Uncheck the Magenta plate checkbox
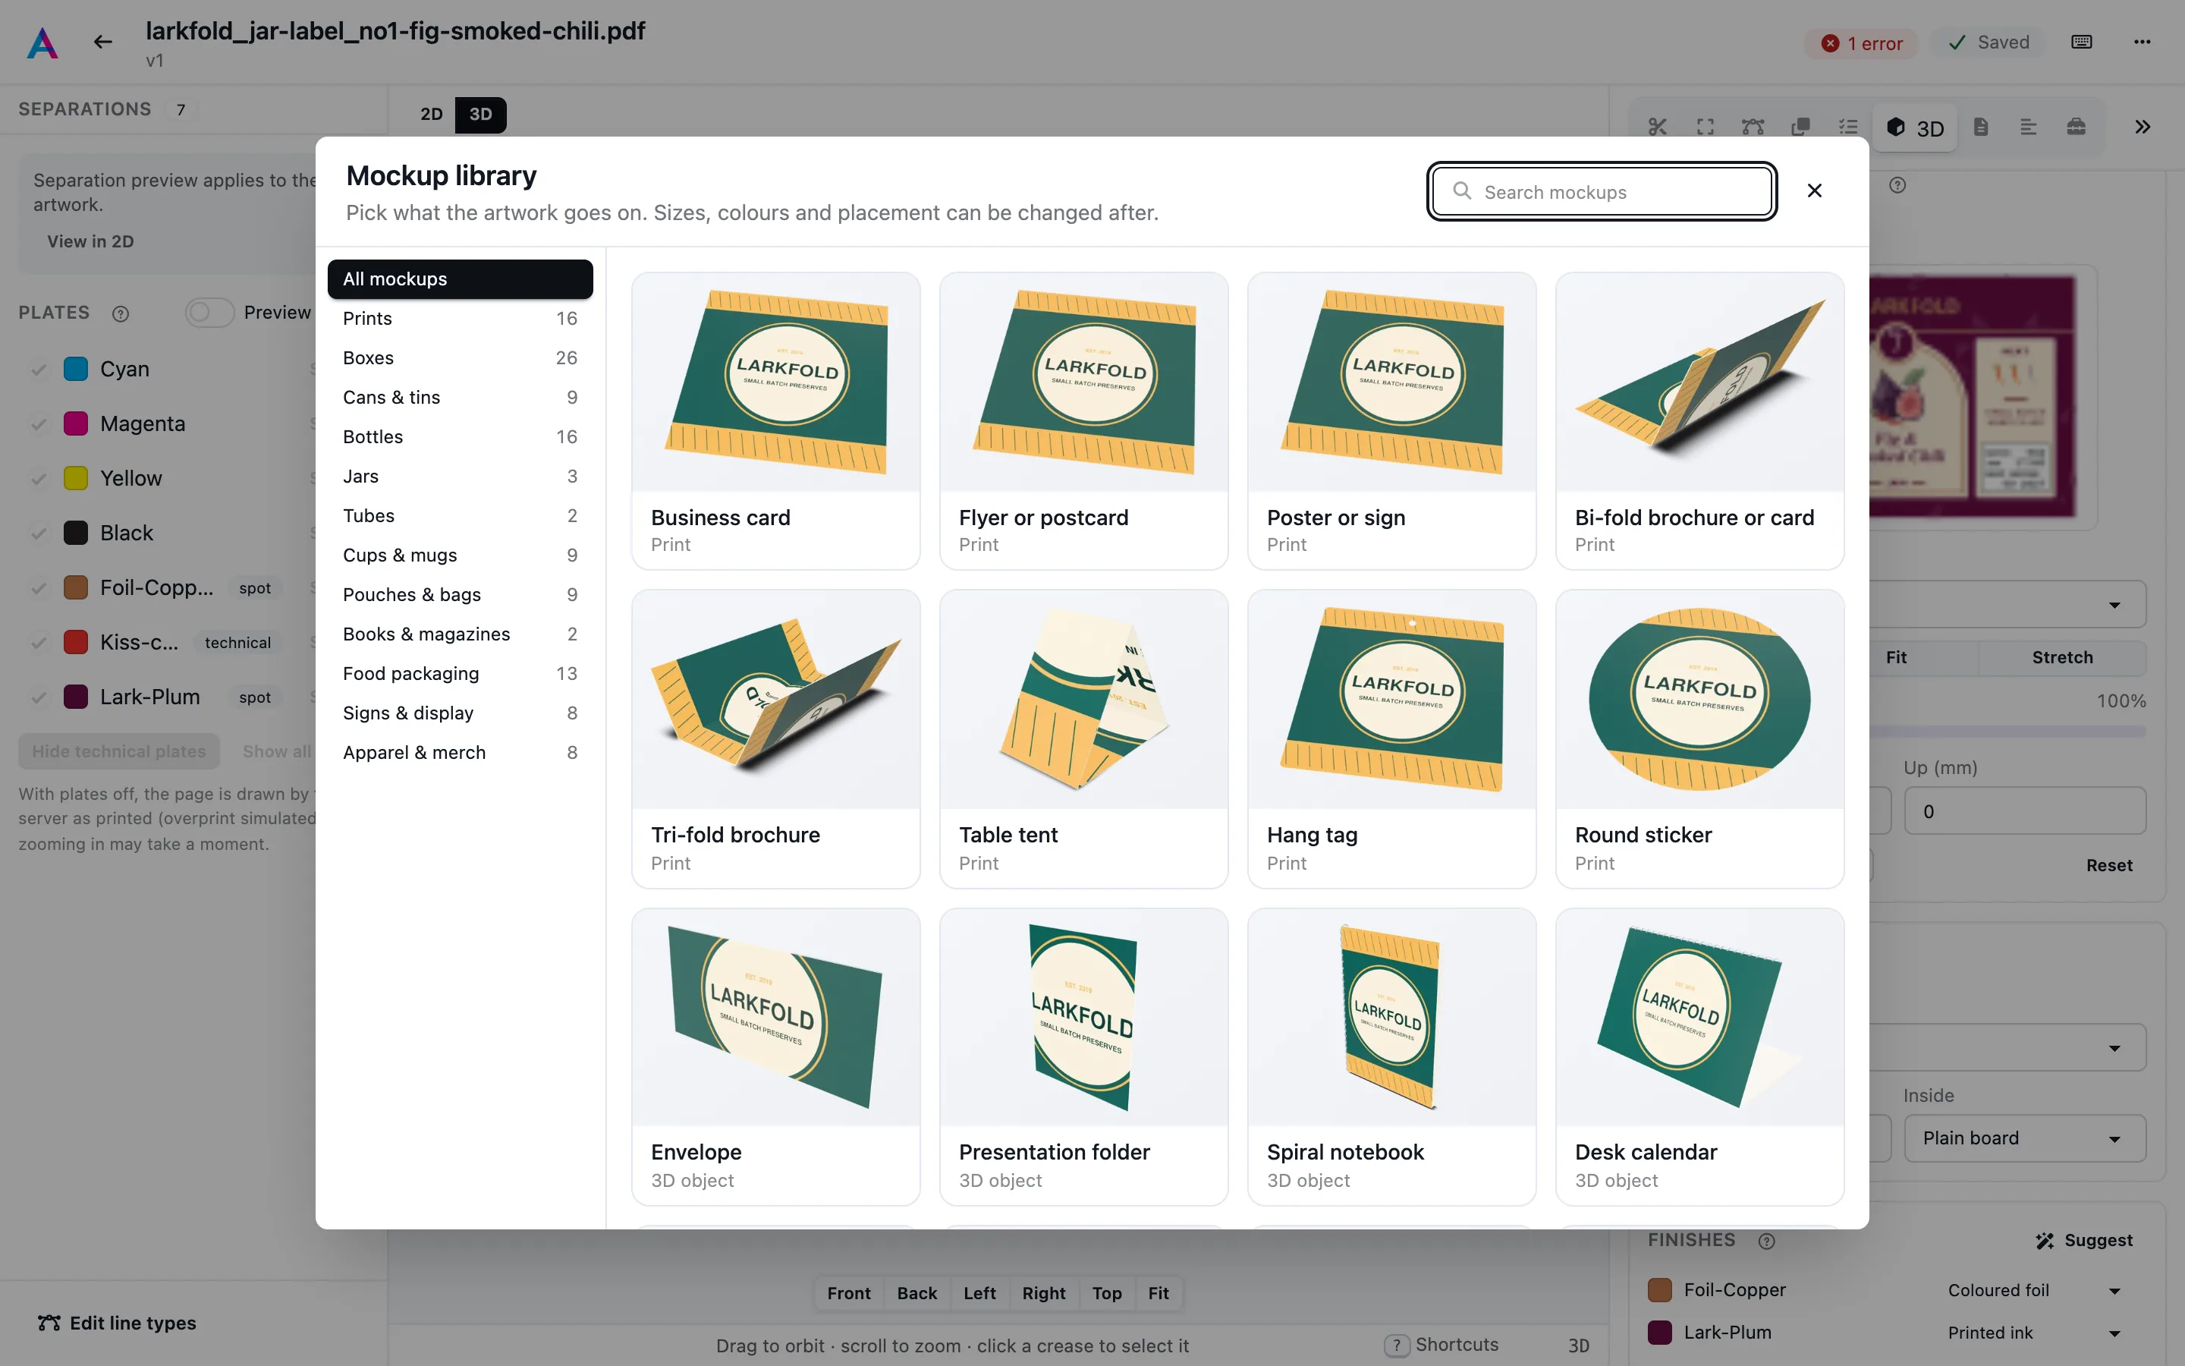Screen dimensions: 2185x1366 [x=39, y=423]
